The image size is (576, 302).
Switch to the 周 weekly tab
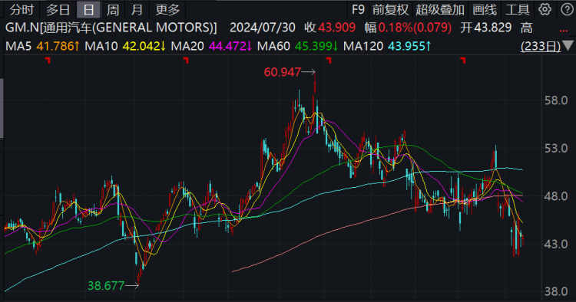113,10
